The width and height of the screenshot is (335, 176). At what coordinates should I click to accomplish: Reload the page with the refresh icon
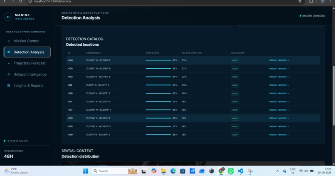click(x=20, y=1)
